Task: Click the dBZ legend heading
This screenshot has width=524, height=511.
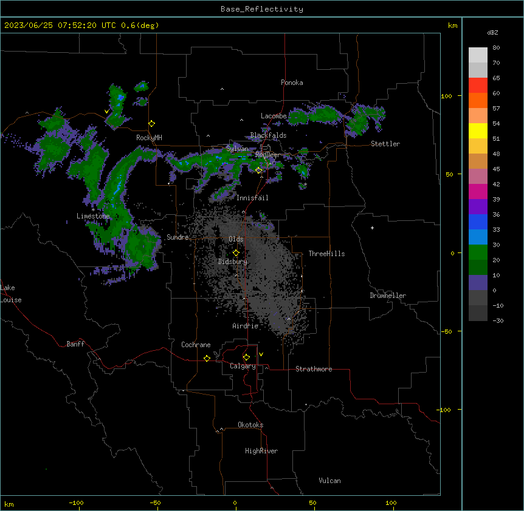Action: [492, 32]
